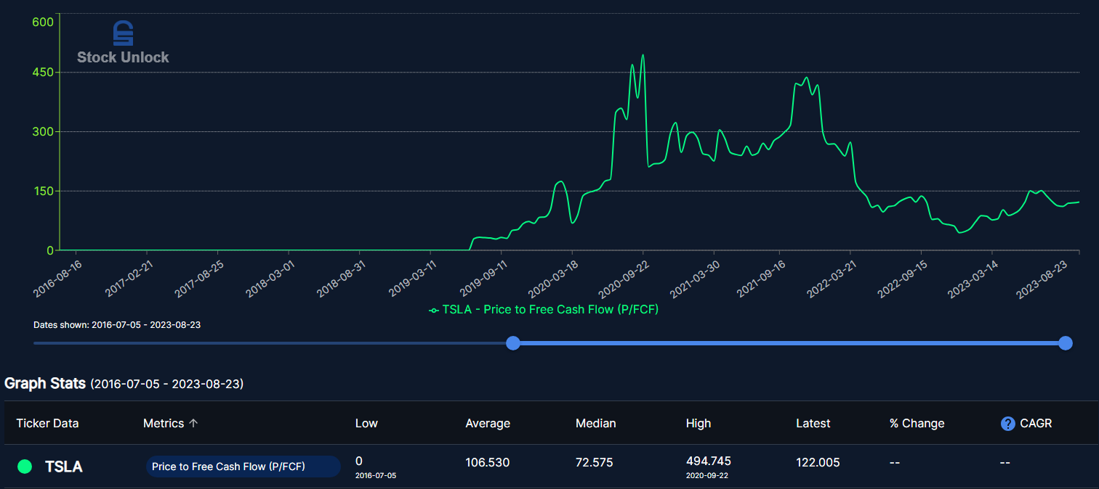The height and width of the screenshot is (489, 1099).
Task: Click the left date range slider handle
Action: (x=513, y=343)
